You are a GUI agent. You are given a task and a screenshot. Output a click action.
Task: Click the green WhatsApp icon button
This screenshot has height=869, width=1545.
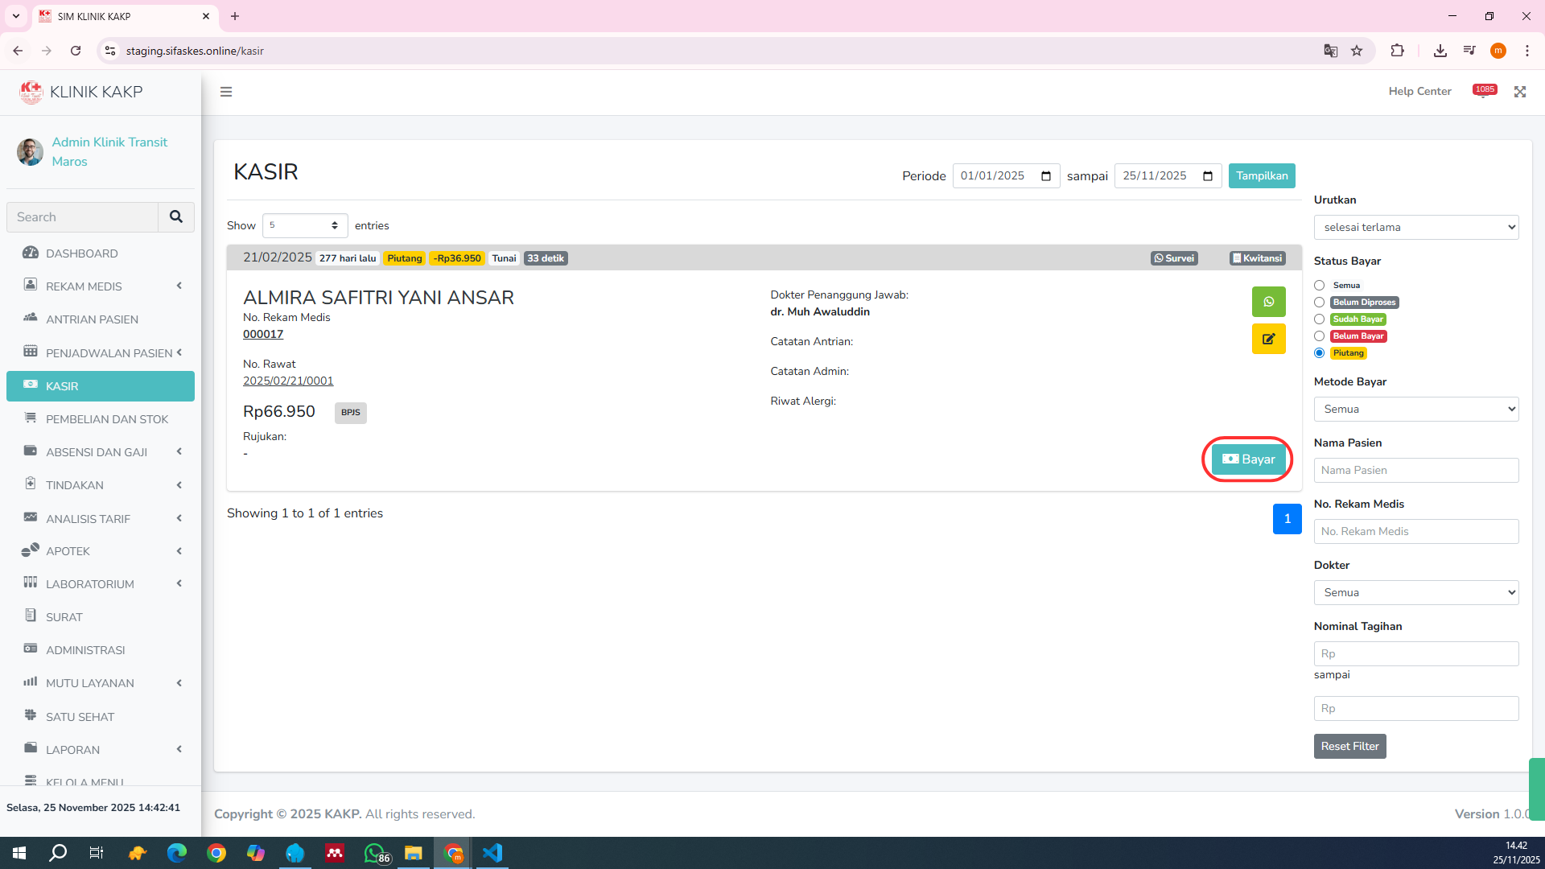tap(1268, 302)
